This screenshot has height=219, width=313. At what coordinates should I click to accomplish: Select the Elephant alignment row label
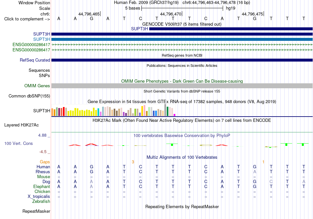(x=42, y=186)
